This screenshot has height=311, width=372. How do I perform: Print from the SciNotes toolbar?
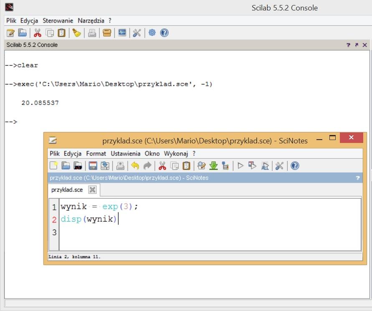point(120,166)
